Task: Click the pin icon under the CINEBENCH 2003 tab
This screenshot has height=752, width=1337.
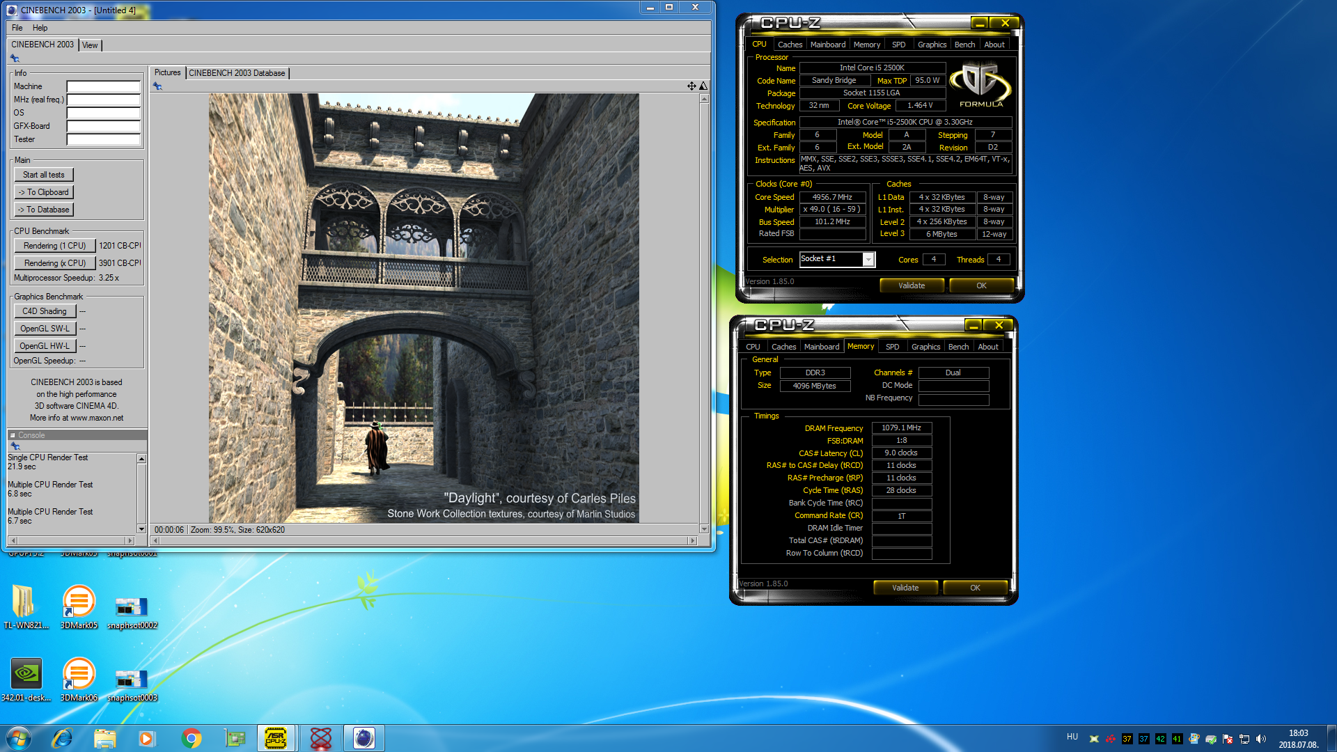Action: [15, 58]
